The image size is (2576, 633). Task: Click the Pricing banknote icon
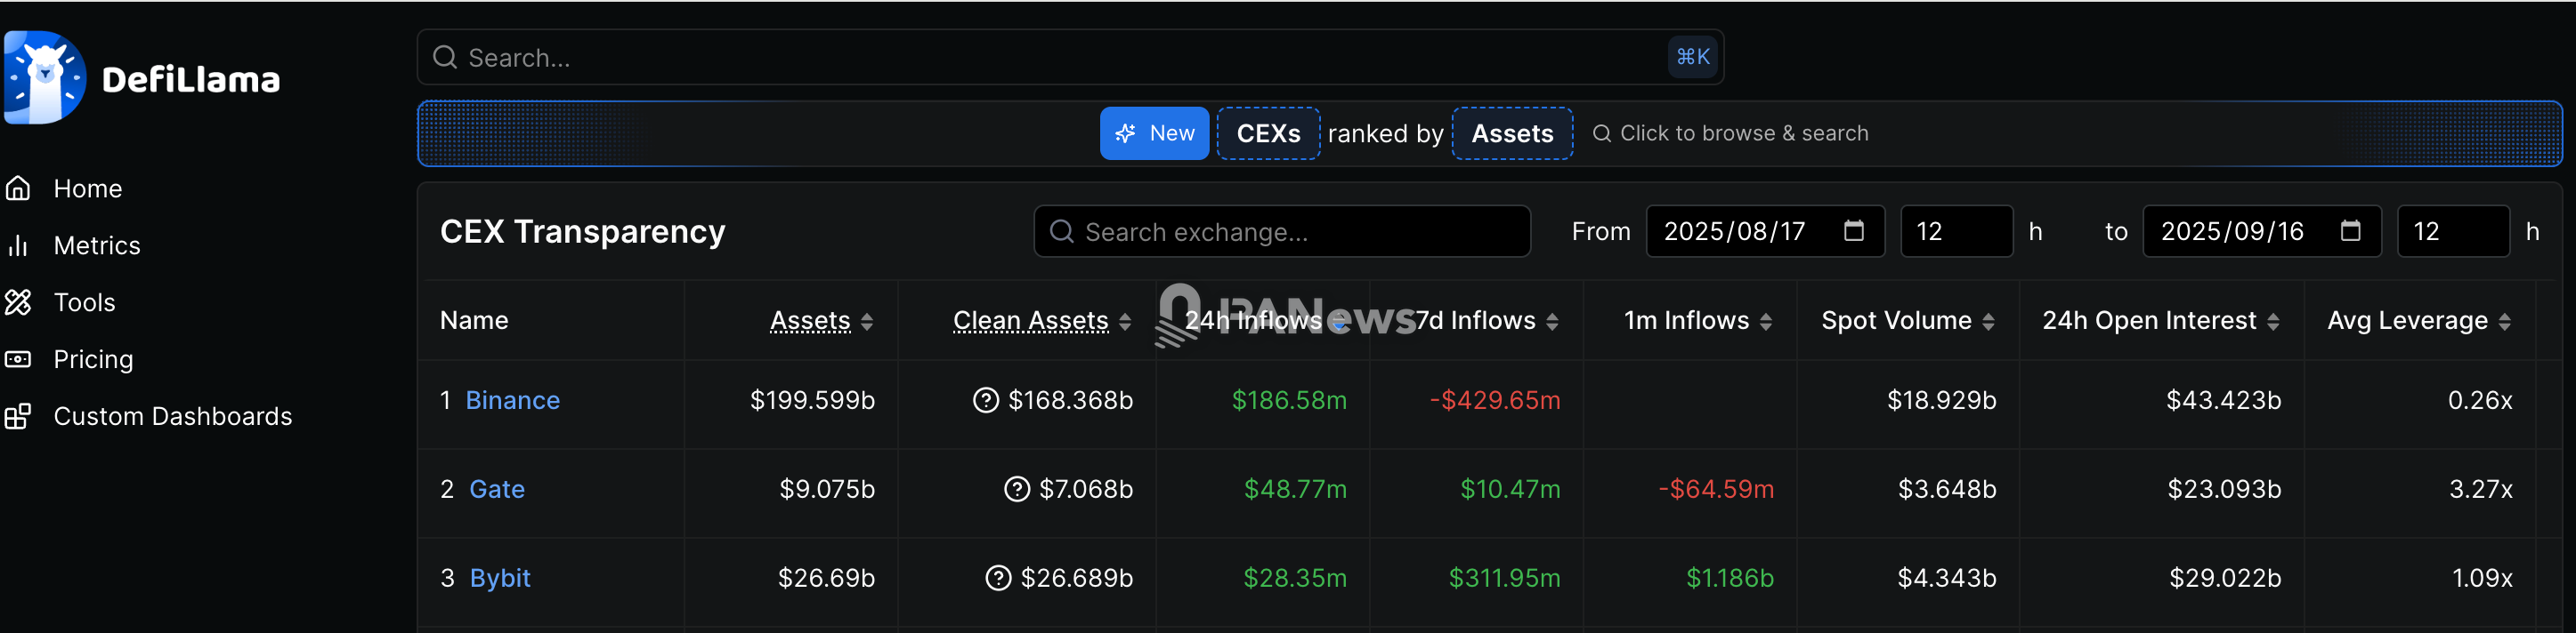[x=18, y=359]
